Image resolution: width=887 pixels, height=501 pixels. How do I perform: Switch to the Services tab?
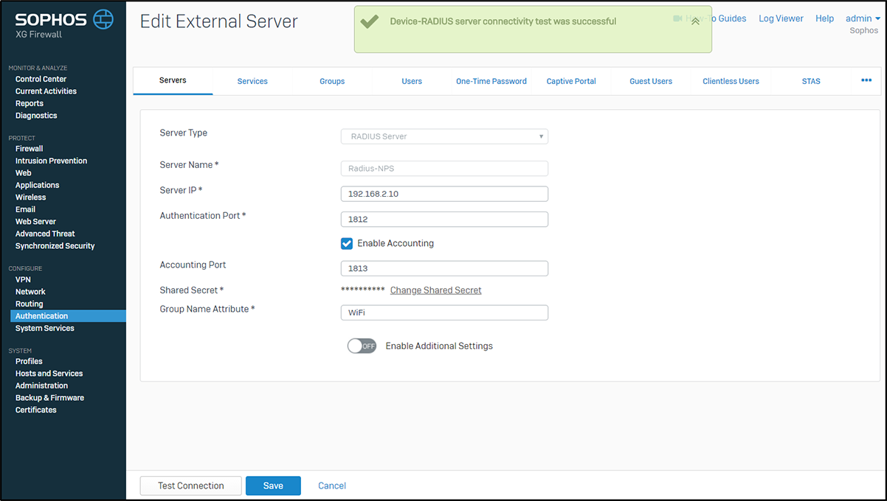tap(252, 81)
